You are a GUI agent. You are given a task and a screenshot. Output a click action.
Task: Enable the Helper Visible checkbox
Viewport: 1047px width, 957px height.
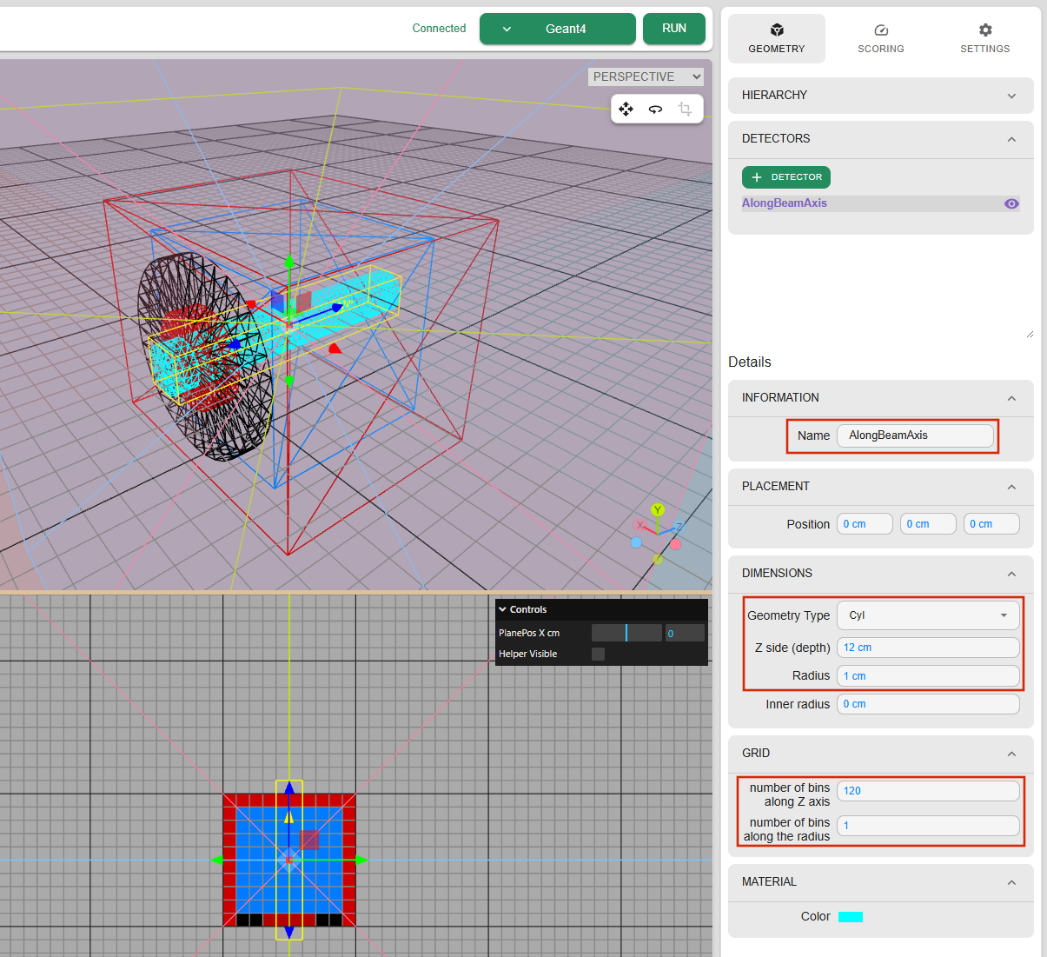(598, 654)
